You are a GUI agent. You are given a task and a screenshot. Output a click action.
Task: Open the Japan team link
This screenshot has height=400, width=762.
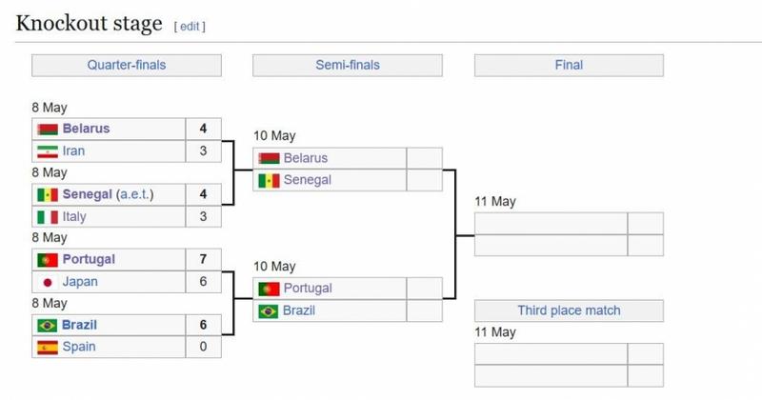tap(80, 282)
